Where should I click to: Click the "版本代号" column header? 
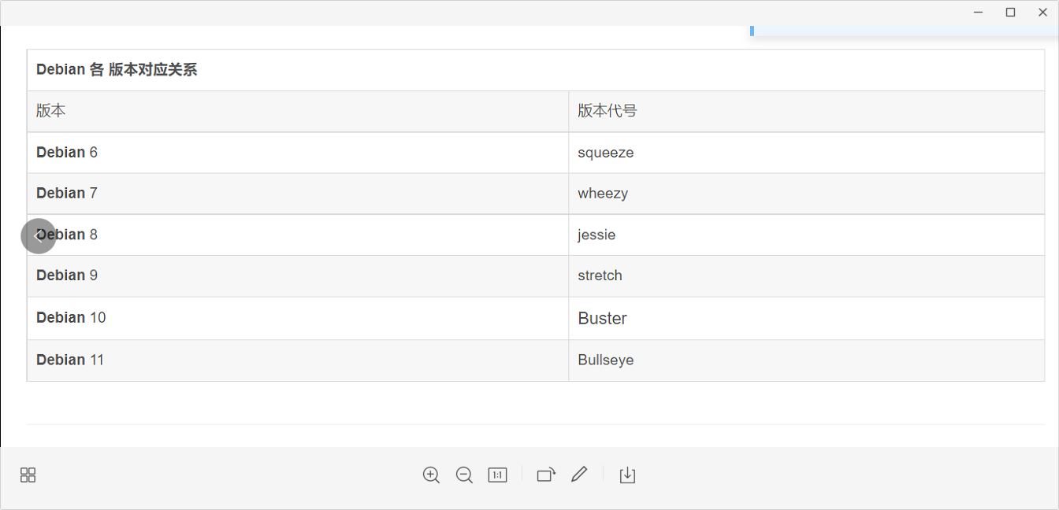click(807, 111)
